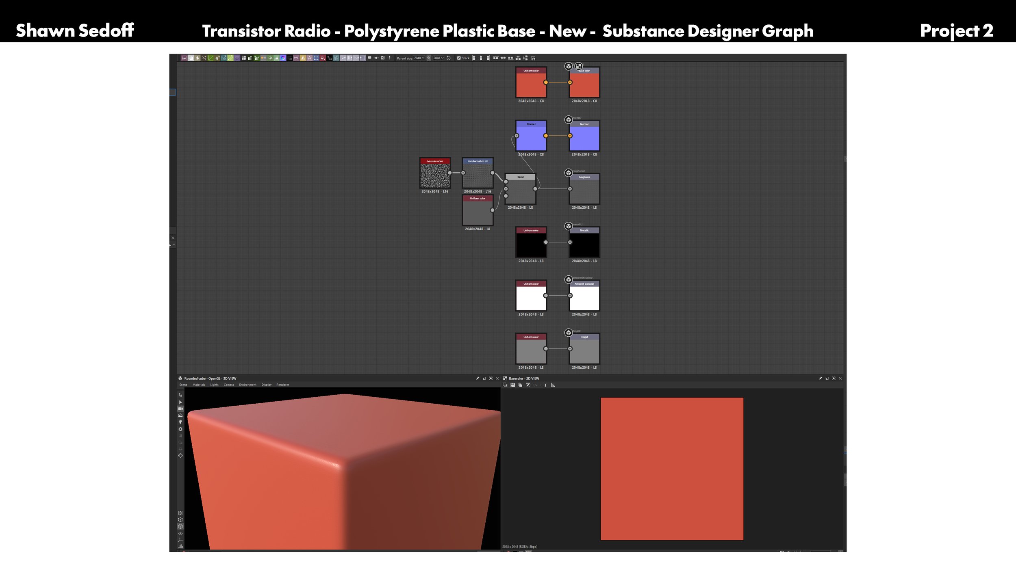Maximize the 3D VIEW panel
The image size is (1016, 571).
(491, 379)
